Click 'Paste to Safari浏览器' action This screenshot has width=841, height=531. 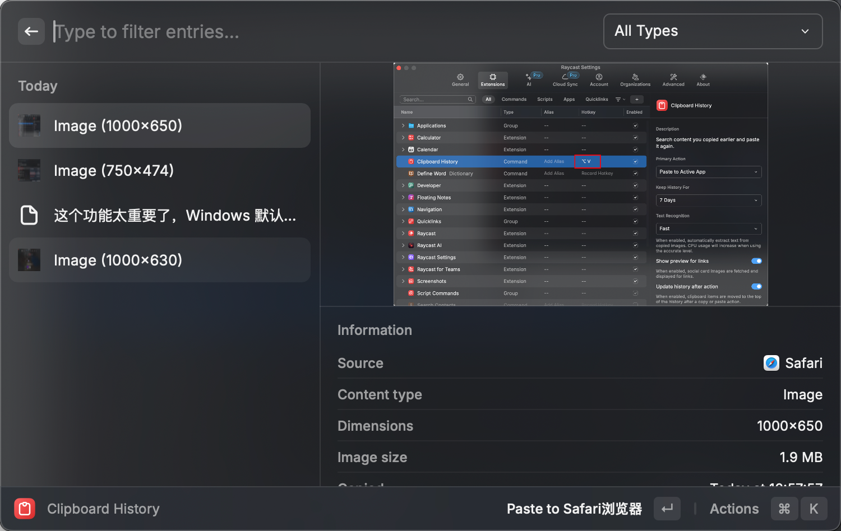(x=574, y=509)
